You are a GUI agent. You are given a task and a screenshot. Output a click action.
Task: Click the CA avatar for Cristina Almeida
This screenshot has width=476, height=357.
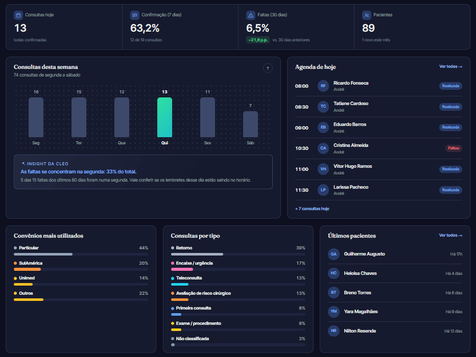pyautogui.click(x=323, y=148)
